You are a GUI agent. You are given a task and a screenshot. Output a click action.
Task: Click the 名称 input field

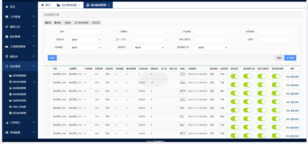(x=85, y=32)
